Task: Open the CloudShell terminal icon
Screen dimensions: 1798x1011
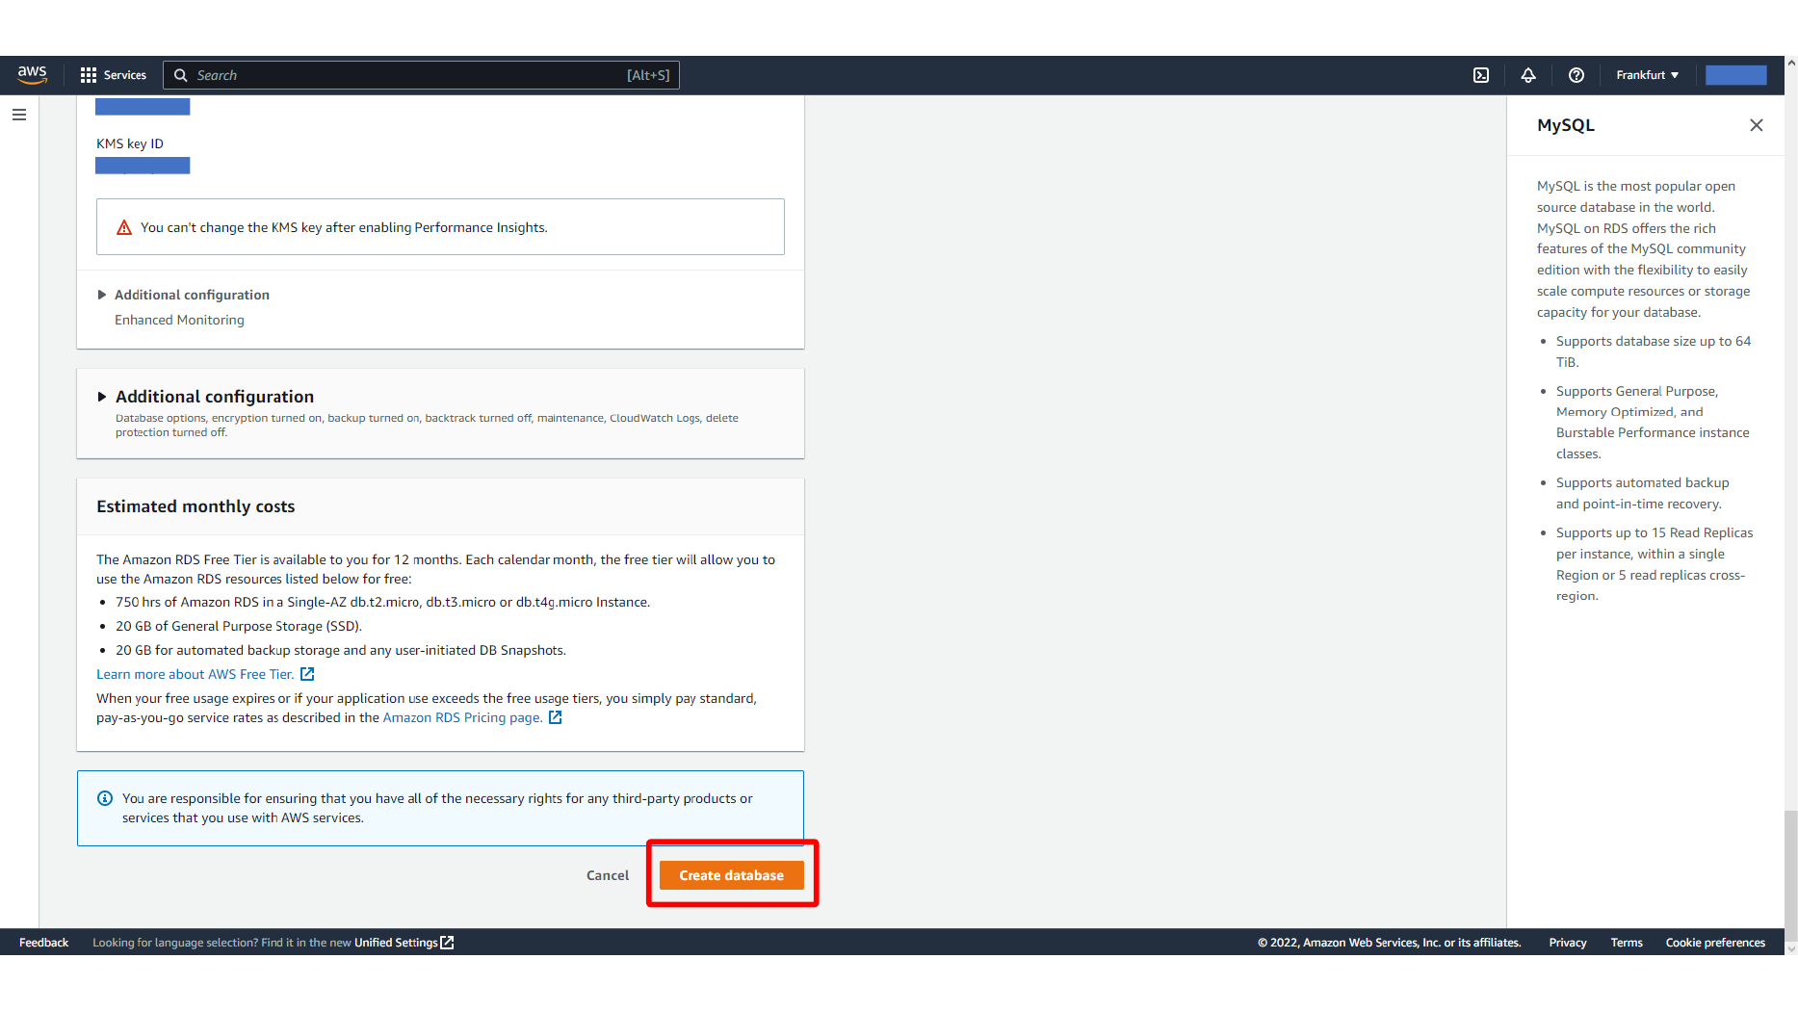Action: (x=1481, y=75)
